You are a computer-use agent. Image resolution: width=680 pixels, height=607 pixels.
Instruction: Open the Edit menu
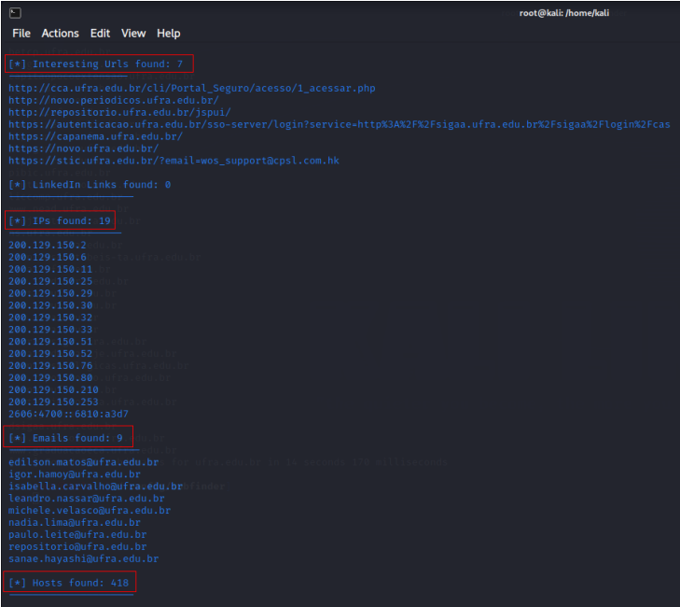coord(100,34)
